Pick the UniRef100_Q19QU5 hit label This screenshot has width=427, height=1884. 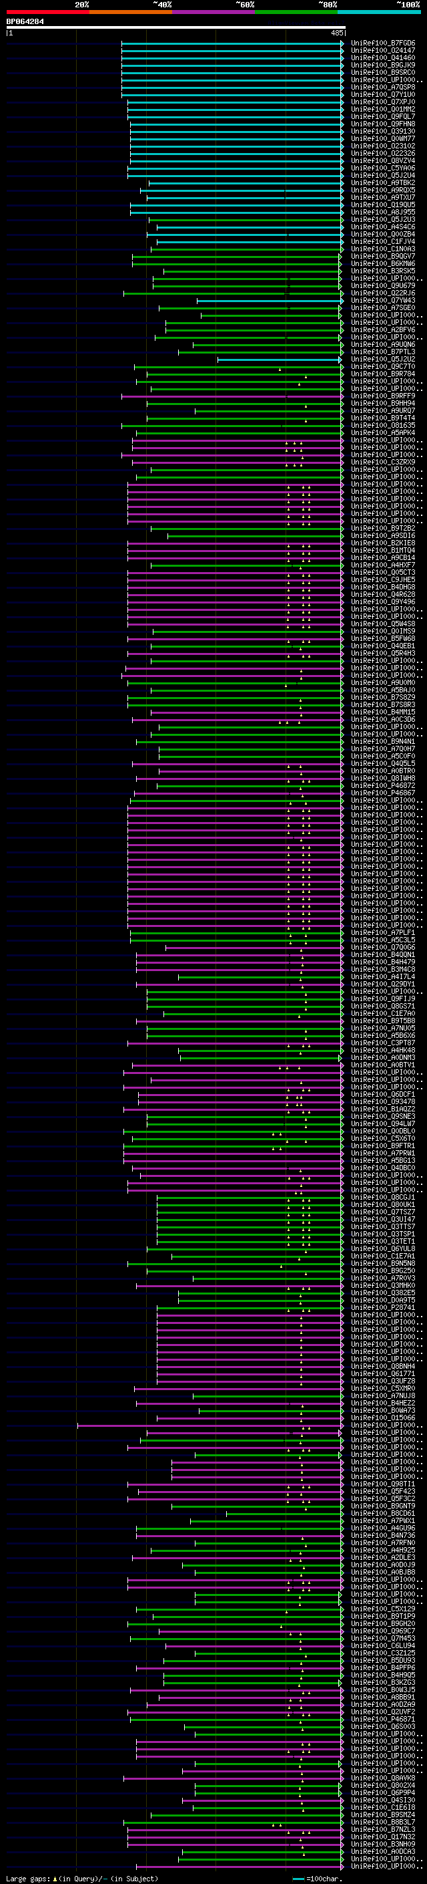[382, 205]
